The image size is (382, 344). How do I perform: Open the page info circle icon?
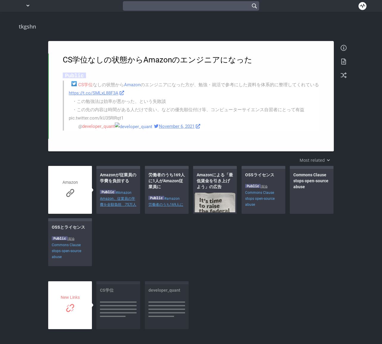coord(344,48)
